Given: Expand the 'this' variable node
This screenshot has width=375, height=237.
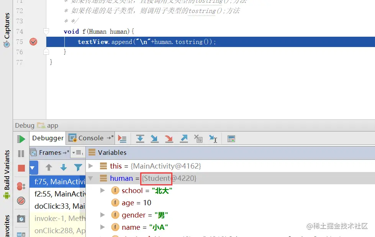Looking at the screenshot, I should pos(91,166).
